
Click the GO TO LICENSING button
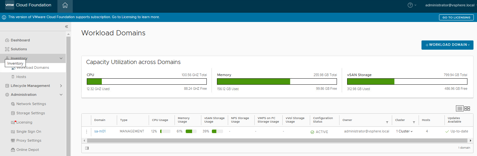456,18
